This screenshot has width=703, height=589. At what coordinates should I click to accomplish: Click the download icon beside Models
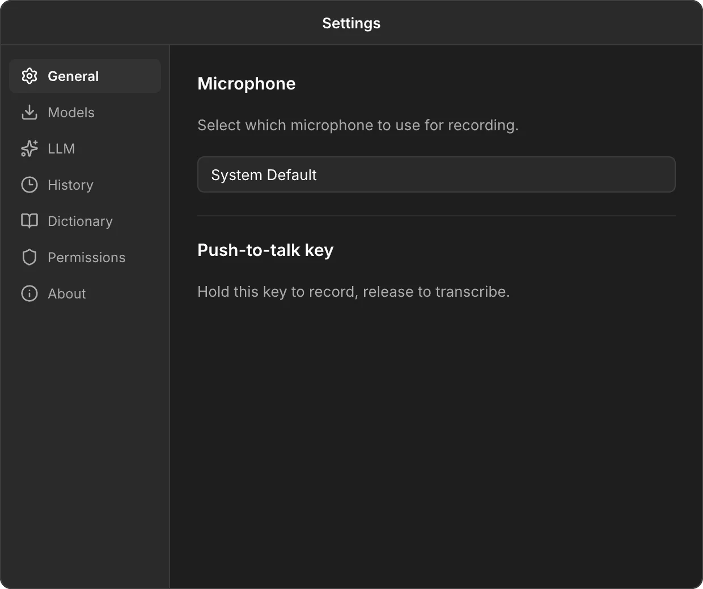[29, 112]
